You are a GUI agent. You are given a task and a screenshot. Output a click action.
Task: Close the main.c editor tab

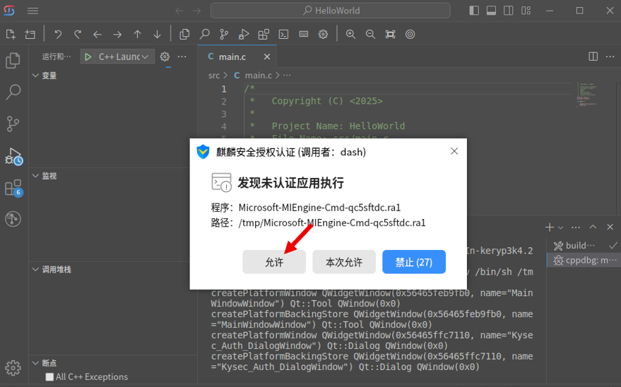[267, 57]
